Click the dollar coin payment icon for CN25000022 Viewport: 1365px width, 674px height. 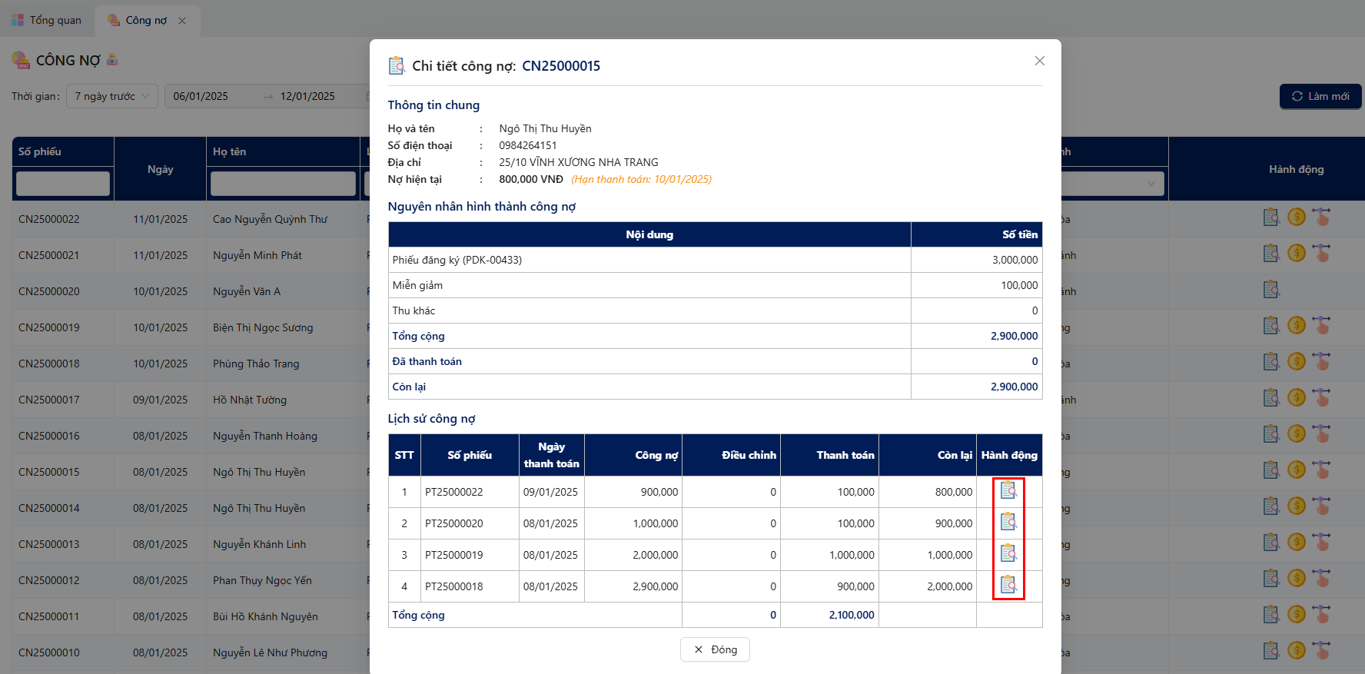pos(1297,217)
